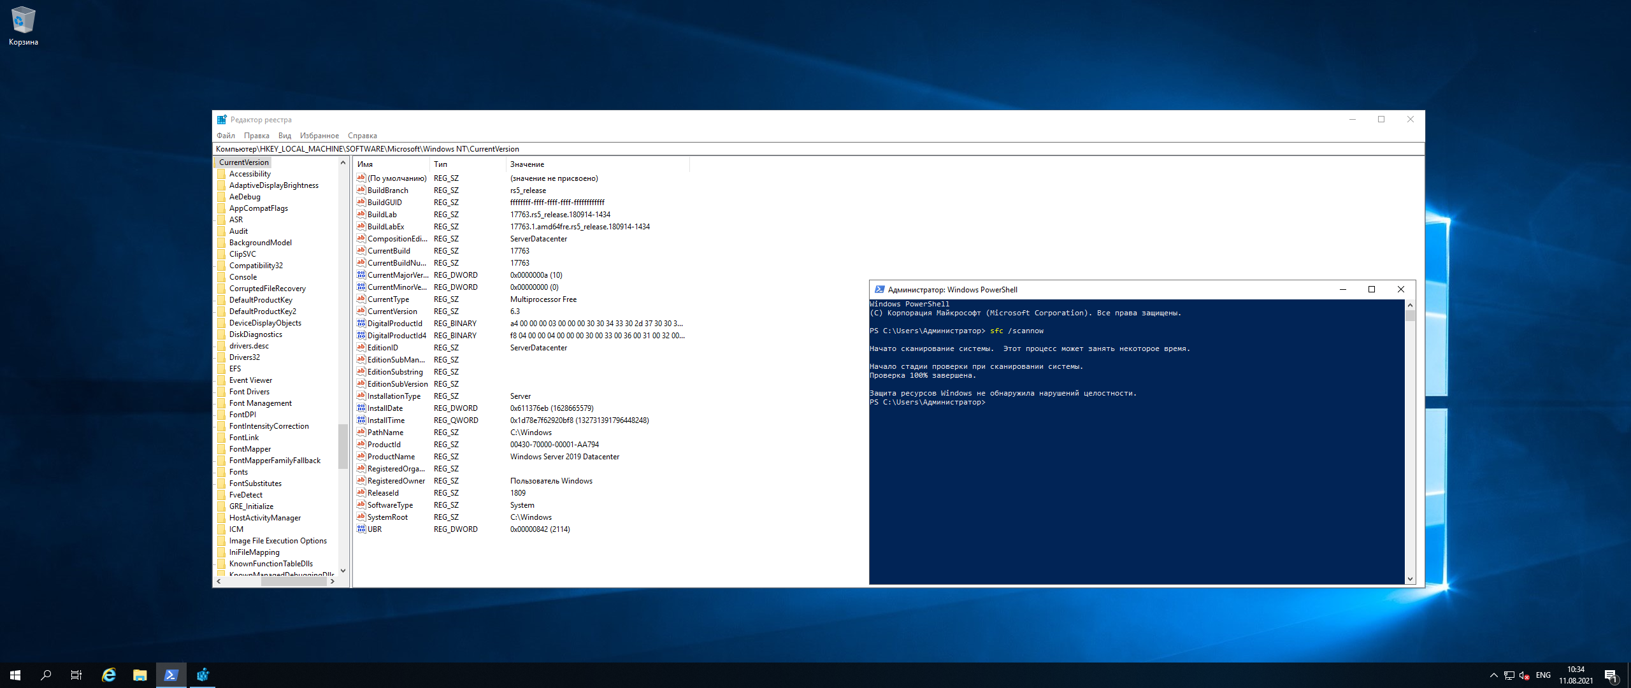Click the PowerShell prompt line
Viewport: 1631px width, 688px height.
point(928,403)
